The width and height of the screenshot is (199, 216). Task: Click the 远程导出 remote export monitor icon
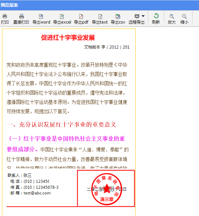[137, 16]
